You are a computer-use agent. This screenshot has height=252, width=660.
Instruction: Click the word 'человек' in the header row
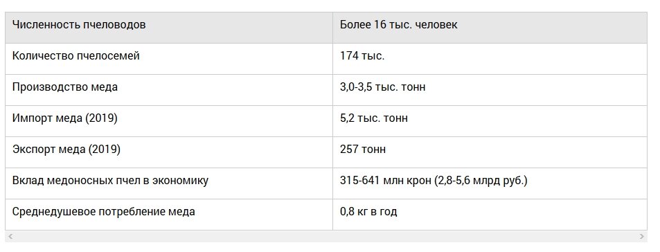(x=436, y=25)
